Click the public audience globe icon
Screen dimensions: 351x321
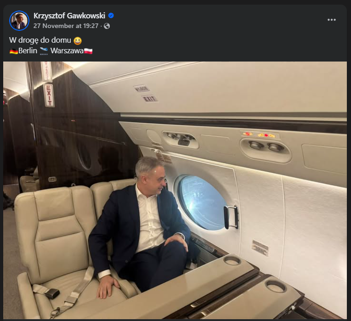(107, 26)
